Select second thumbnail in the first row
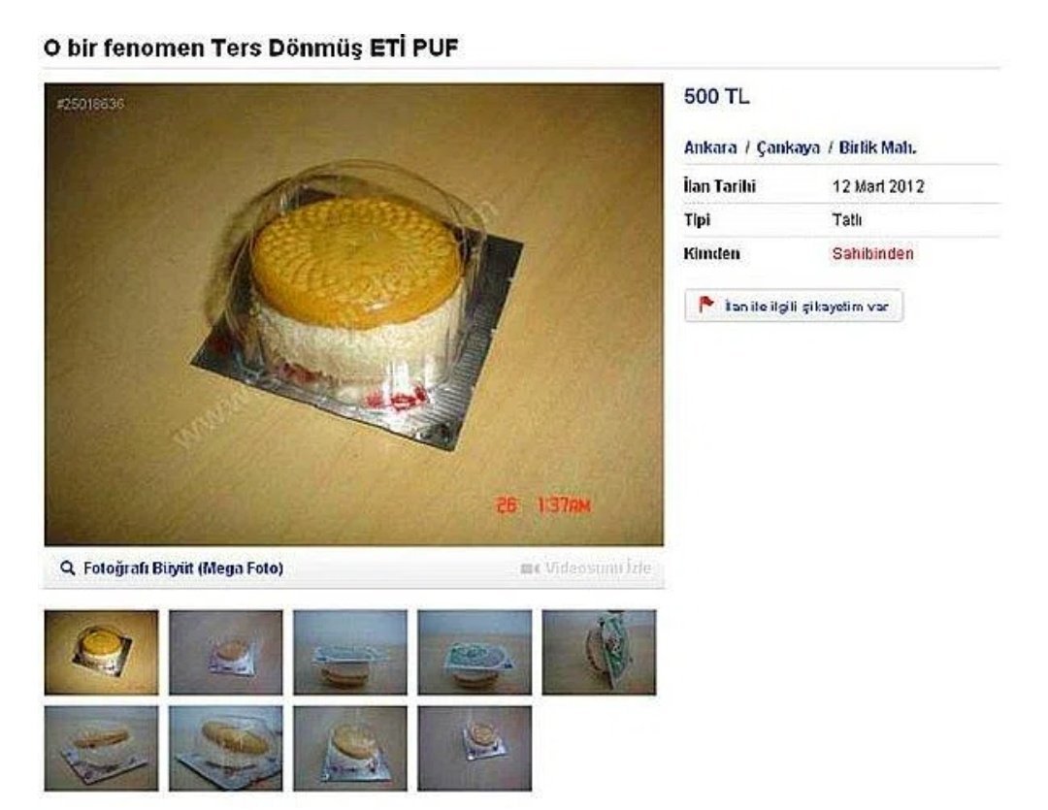This screenshot has height=810, width=1048. tap(226, 652)
